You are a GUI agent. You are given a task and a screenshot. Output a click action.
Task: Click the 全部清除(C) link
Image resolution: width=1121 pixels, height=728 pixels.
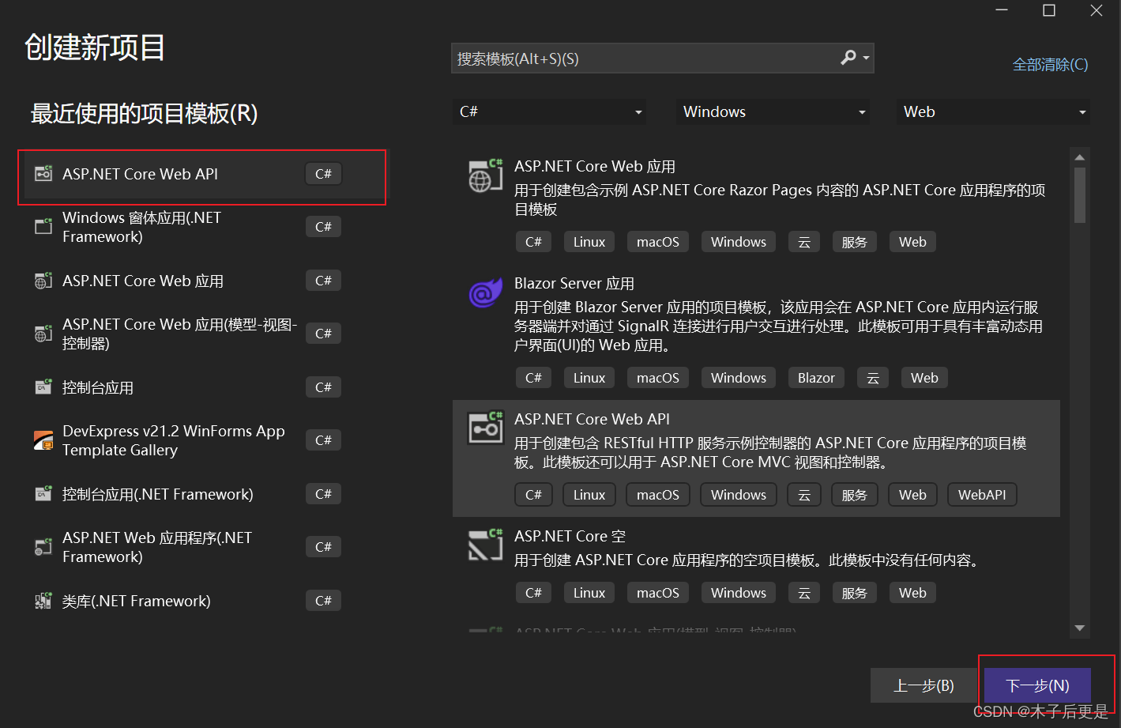click(1050, 64)
